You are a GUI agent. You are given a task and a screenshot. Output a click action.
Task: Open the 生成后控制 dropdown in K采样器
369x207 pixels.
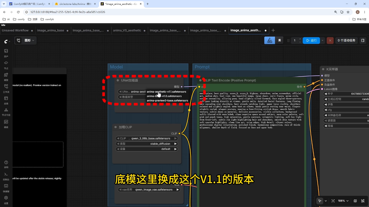pos(346,99)
